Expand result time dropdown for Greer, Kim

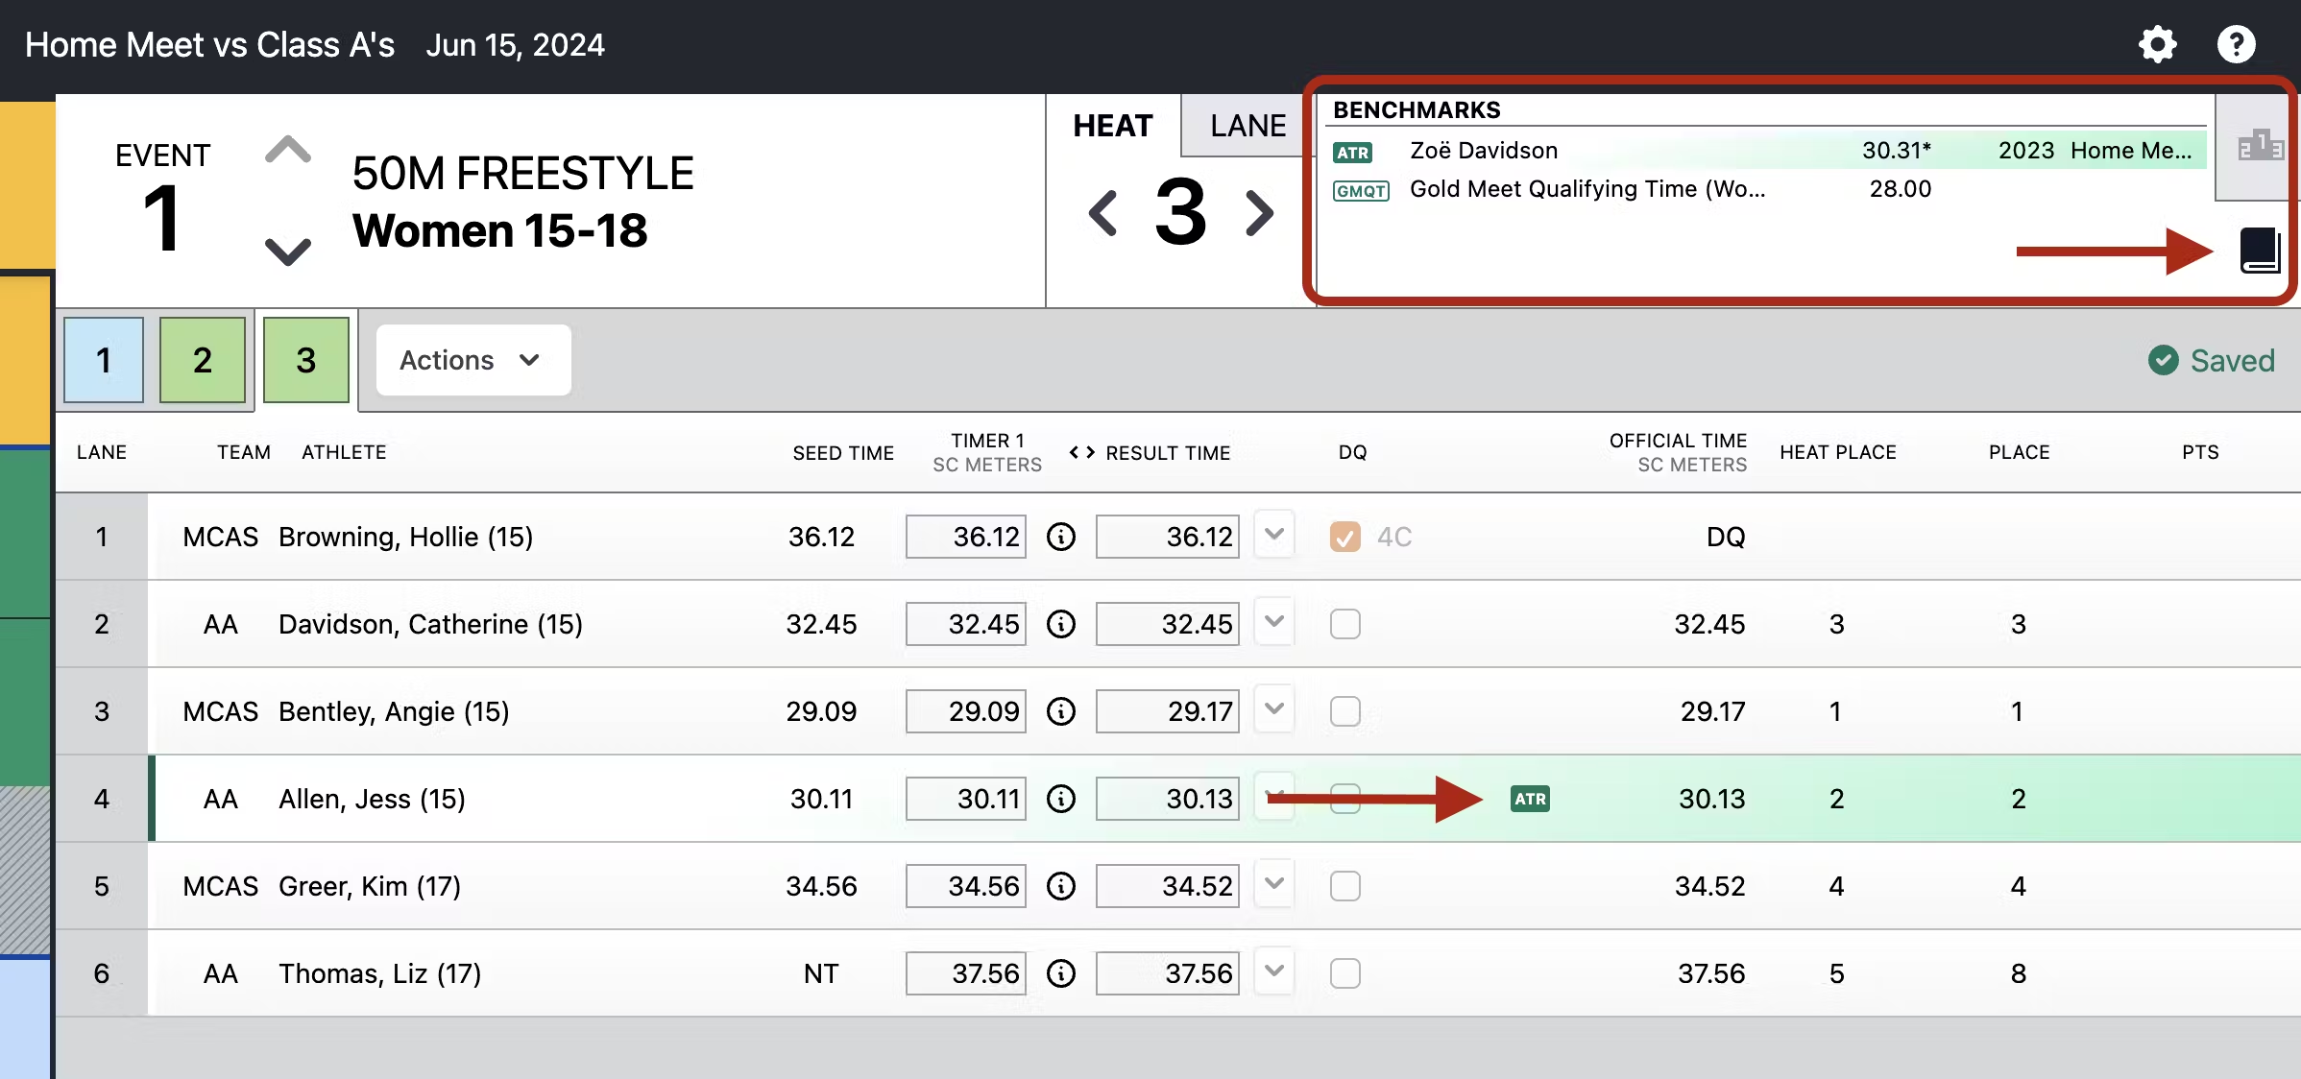point(1274,884)
